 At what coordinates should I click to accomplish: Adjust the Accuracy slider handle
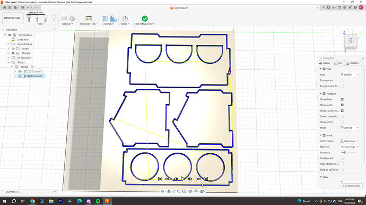[x=345, y=153]
